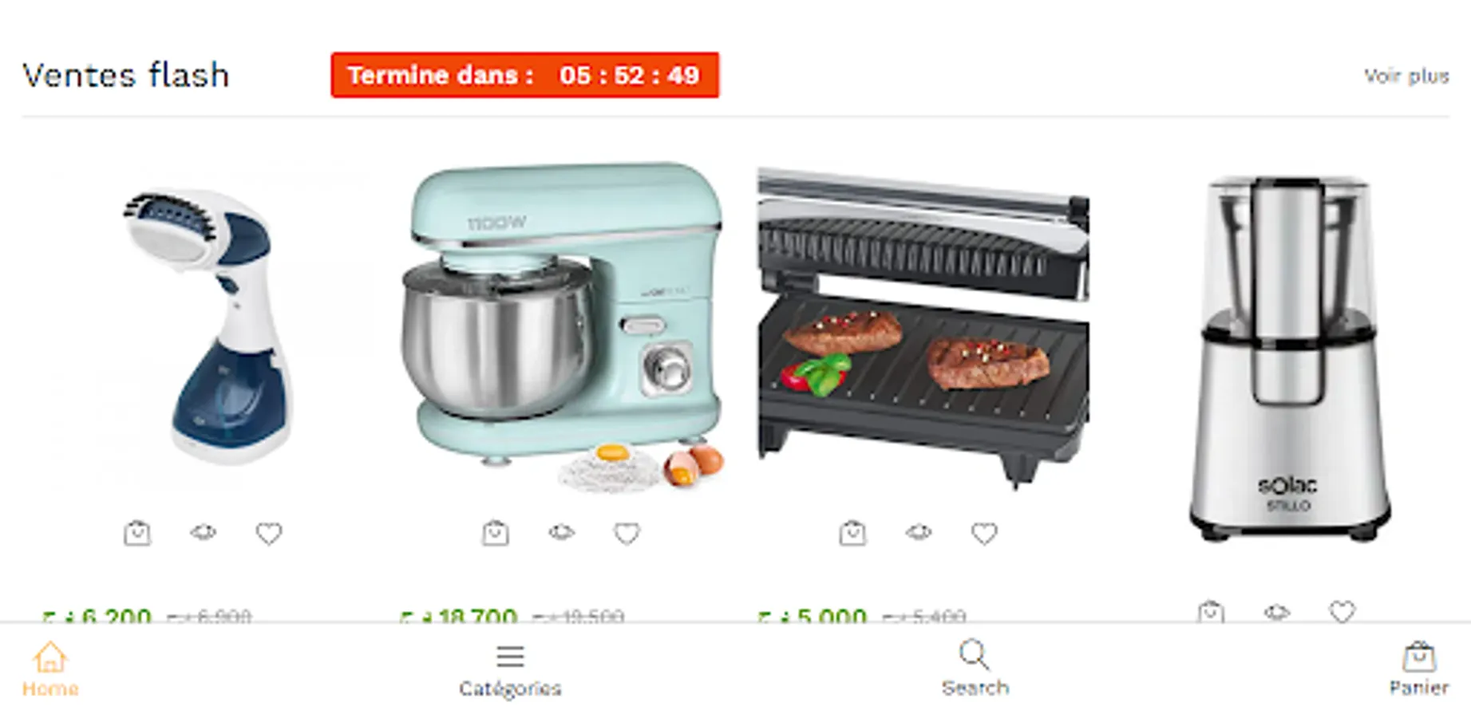The width and height of the screenshot is (1471, 718).
Task: Quick view the Solac grinder
Action: tap(1277, 612)
